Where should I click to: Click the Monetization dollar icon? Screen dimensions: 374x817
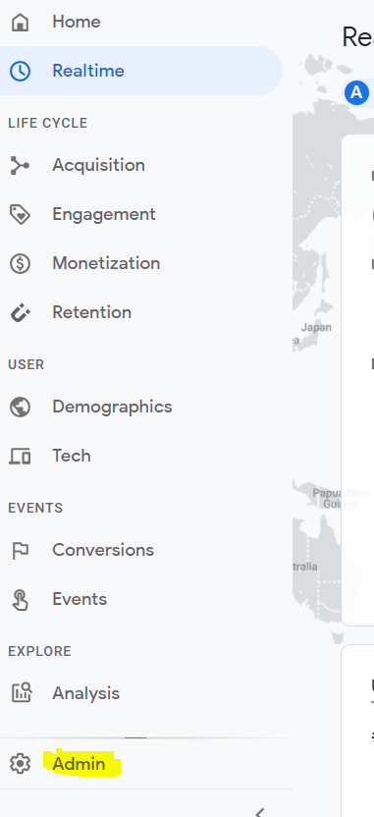coord(20,263)
